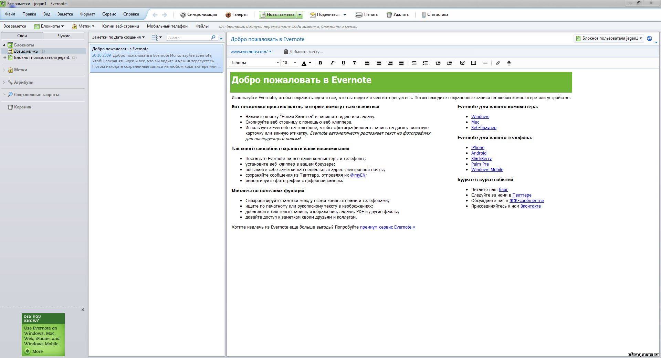Screen dimensions: 661x358
Task: Switch to the Чужие tab
Action: pos(64,36)
